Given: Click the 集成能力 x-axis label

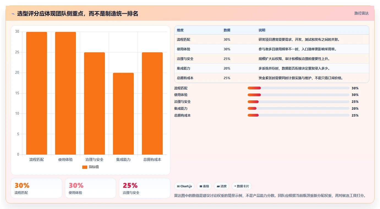Looking at the screenshot, I should (123, 159).
